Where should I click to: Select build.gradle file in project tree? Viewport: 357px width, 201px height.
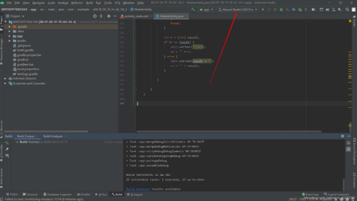pos(26,50)
